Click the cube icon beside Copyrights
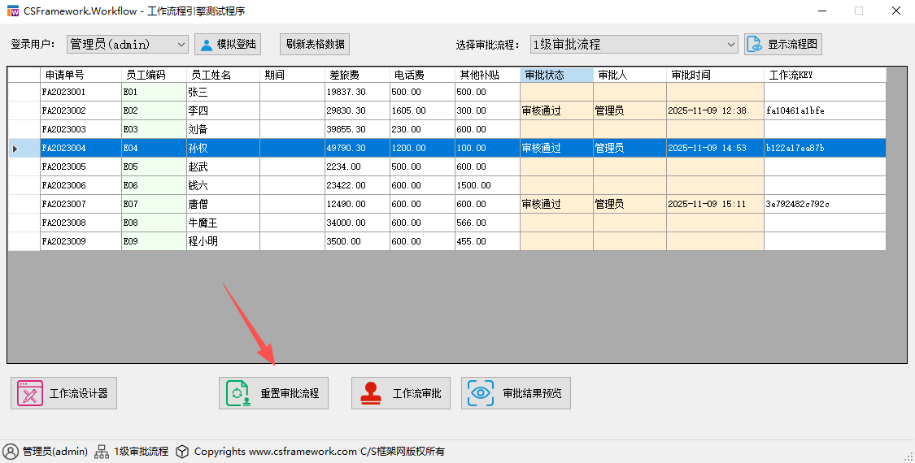Image resolution: width=915 pixels, height=463 pixels. click(182, 452)
